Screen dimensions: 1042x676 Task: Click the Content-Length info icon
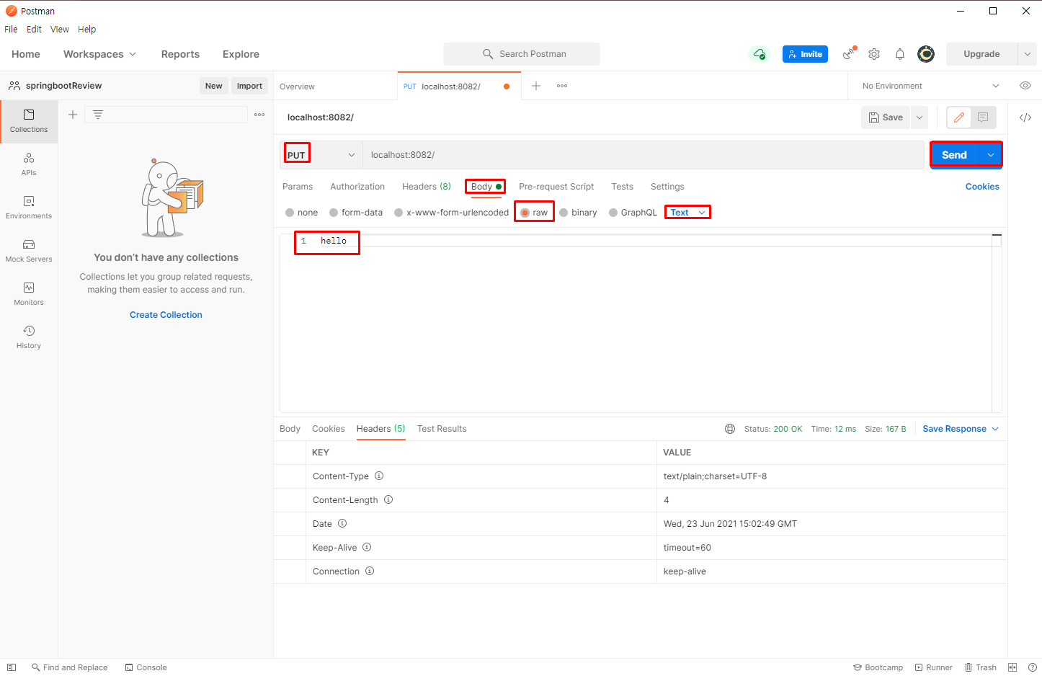(388, 499)
